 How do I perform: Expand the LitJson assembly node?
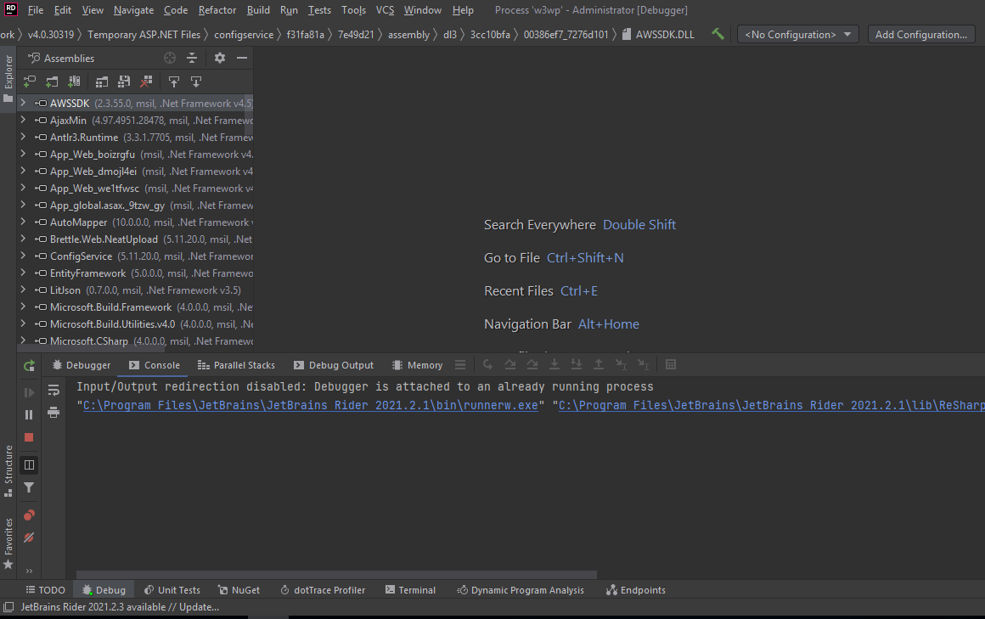(23, 289)
